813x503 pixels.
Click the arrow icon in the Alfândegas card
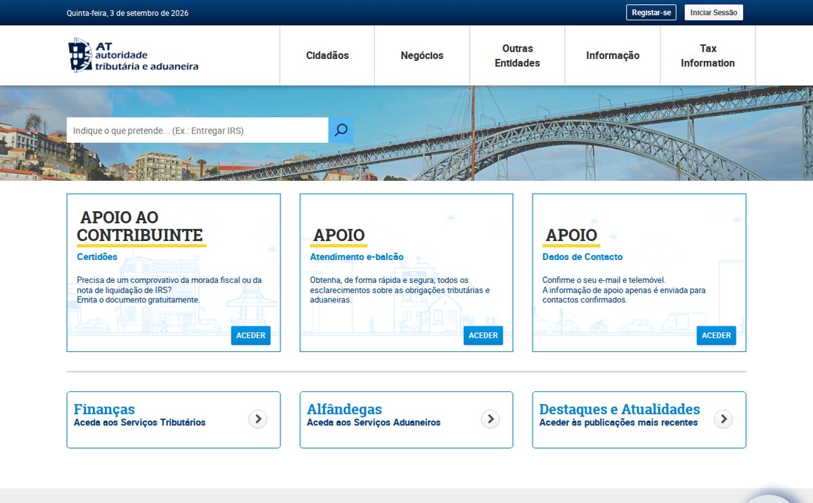[491, 419]
